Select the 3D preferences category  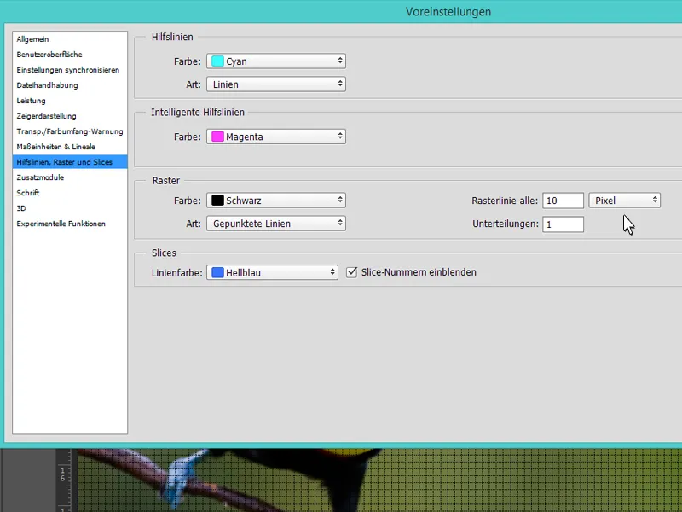point(21,208)
